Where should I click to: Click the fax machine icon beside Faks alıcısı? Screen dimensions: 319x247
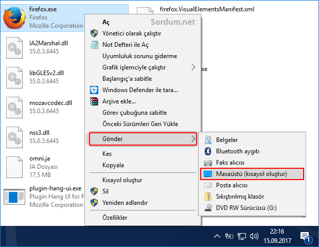click(208, 163)
